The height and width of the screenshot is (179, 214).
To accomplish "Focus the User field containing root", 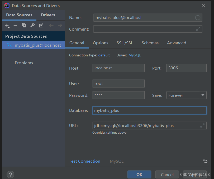I will tap(118, 84).
